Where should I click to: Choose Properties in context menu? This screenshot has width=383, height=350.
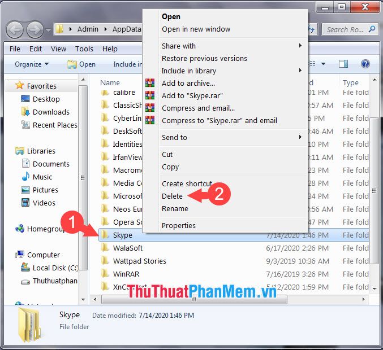(179, 225)
